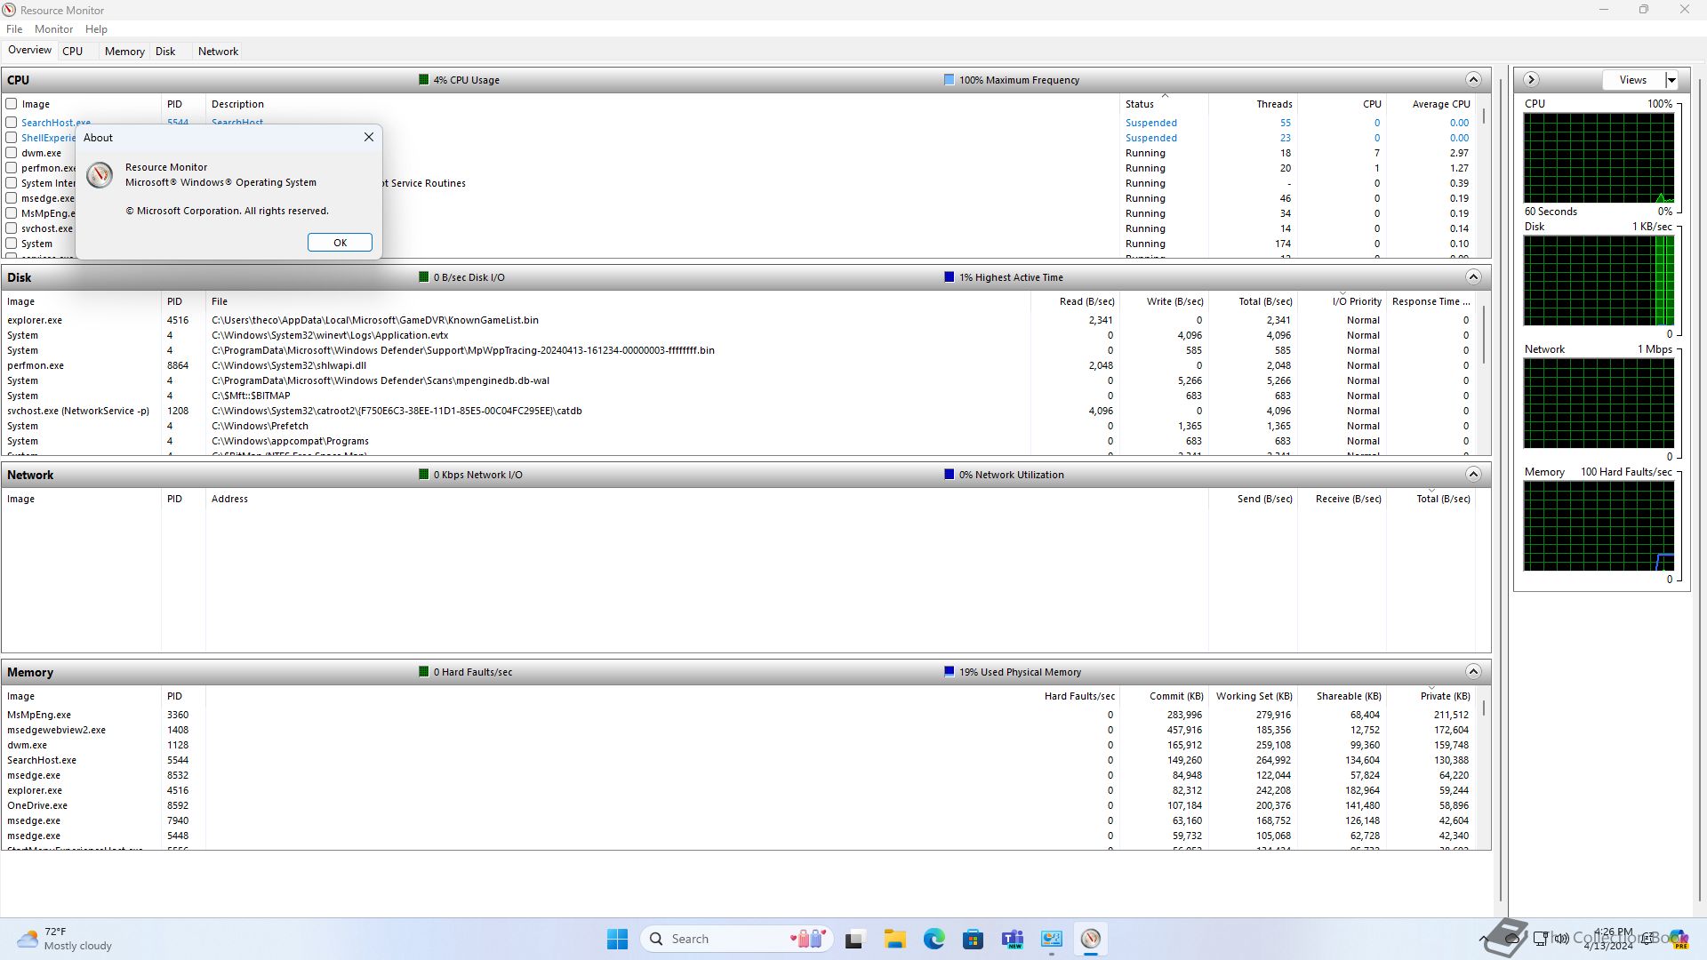This screenshot has width=1707, height=960.
Task: Check the ShellExperienceHost process checkbox
Action: click(12, 138)
